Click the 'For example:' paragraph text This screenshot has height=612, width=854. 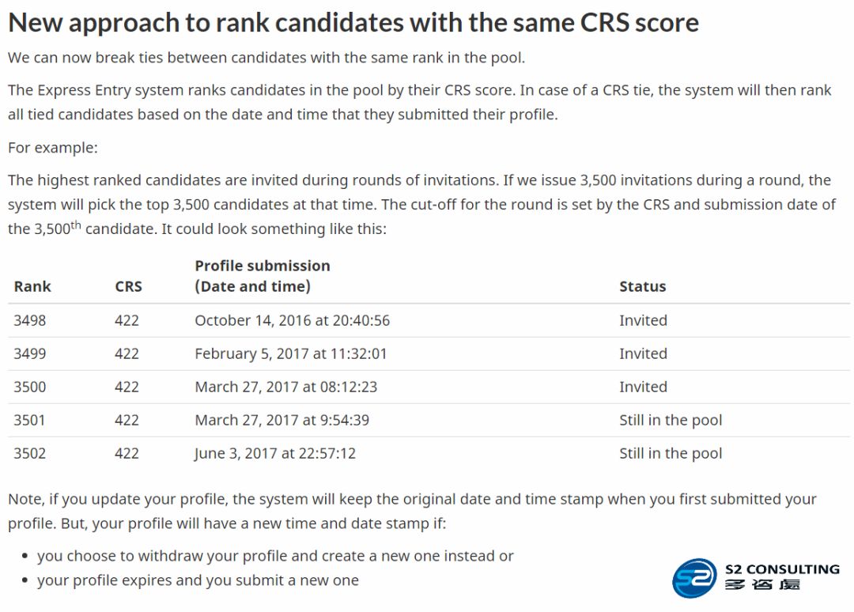pyautogui.click(x=53, y=148)
